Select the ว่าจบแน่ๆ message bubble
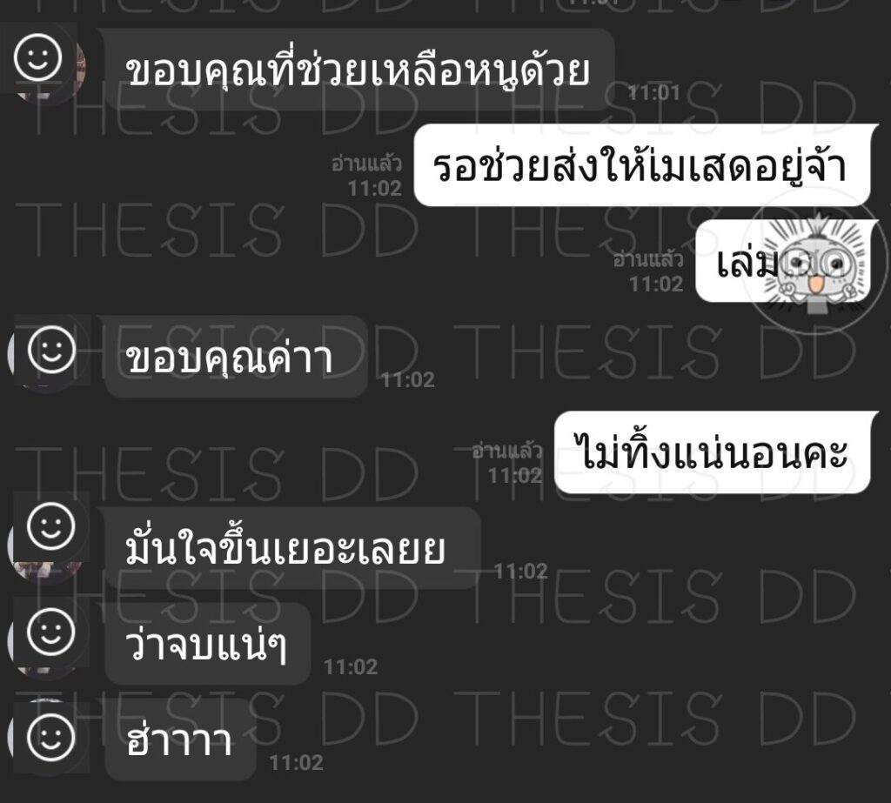Screen dimensions: 891x803 tap(207, 644)
